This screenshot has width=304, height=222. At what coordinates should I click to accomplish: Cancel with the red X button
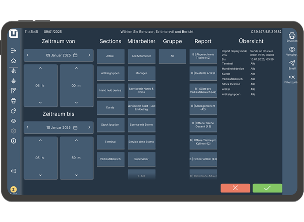[x=235, y=188]
